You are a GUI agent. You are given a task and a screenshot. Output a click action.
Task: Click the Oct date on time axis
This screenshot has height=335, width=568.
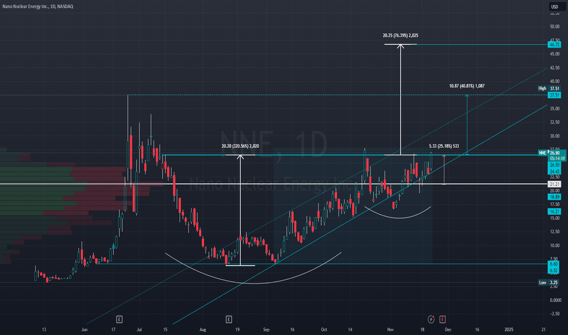pyautogui.click(x=324, y=330)
